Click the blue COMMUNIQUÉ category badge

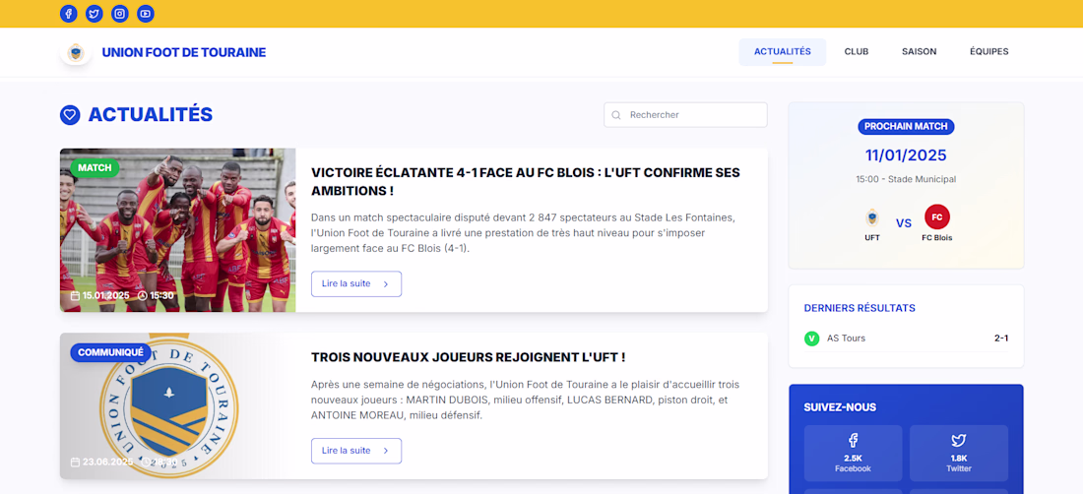click(x=110, y=352)
